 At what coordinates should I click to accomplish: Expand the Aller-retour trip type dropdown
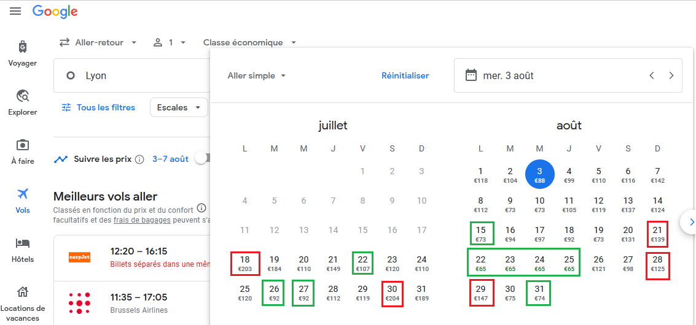click(98, 43)
